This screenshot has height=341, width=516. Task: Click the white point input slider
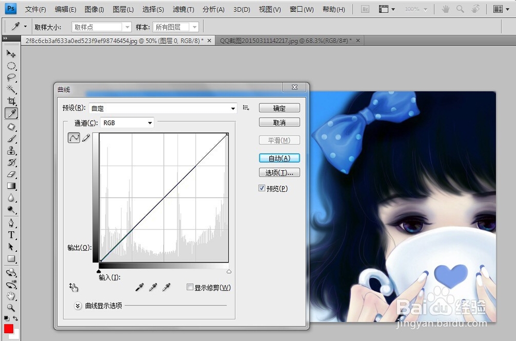[229, 271]
